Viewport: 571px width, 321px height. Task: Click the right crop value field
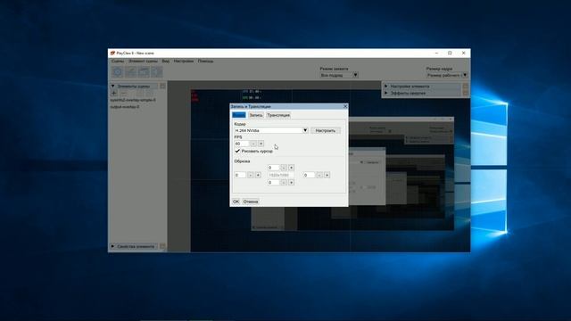pyautogui.click(x=309, y=175)
